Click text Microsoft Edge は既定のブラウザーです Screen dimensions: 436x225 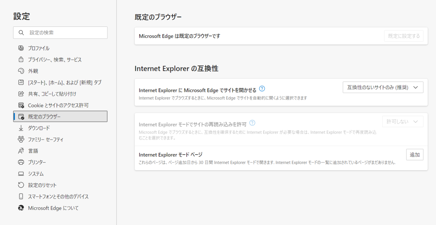[x=179, y=36]
